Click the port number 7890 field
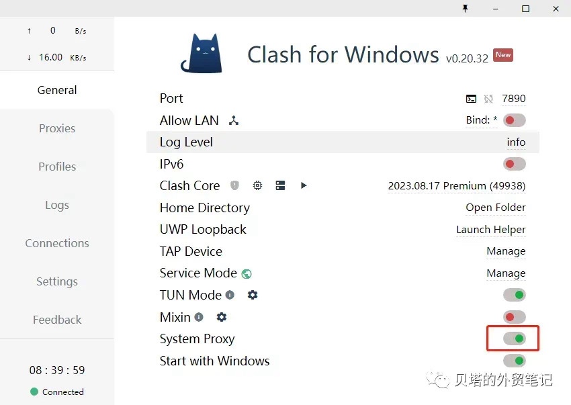Viewport: 571px width, 405px height. 514,99
